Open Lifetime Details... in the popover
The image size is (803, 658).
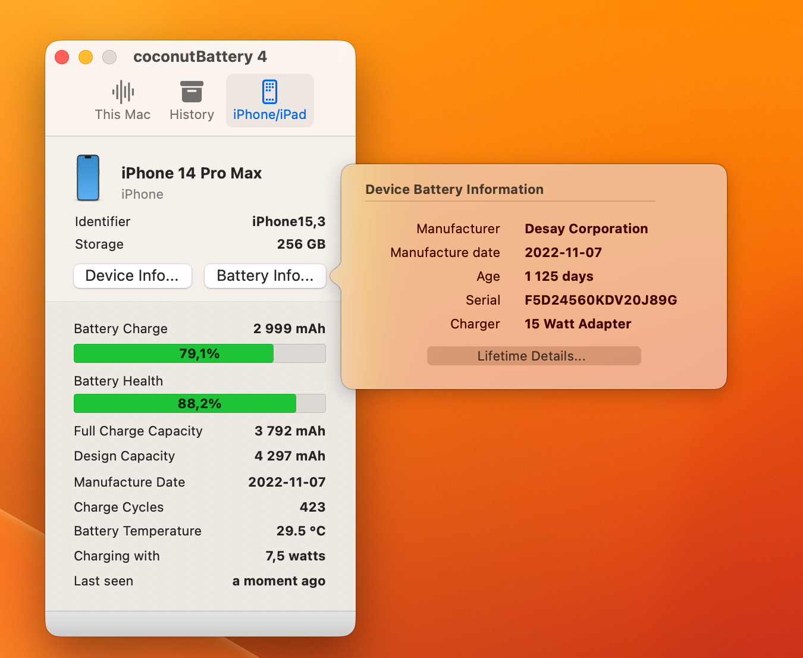pos(534,356)
